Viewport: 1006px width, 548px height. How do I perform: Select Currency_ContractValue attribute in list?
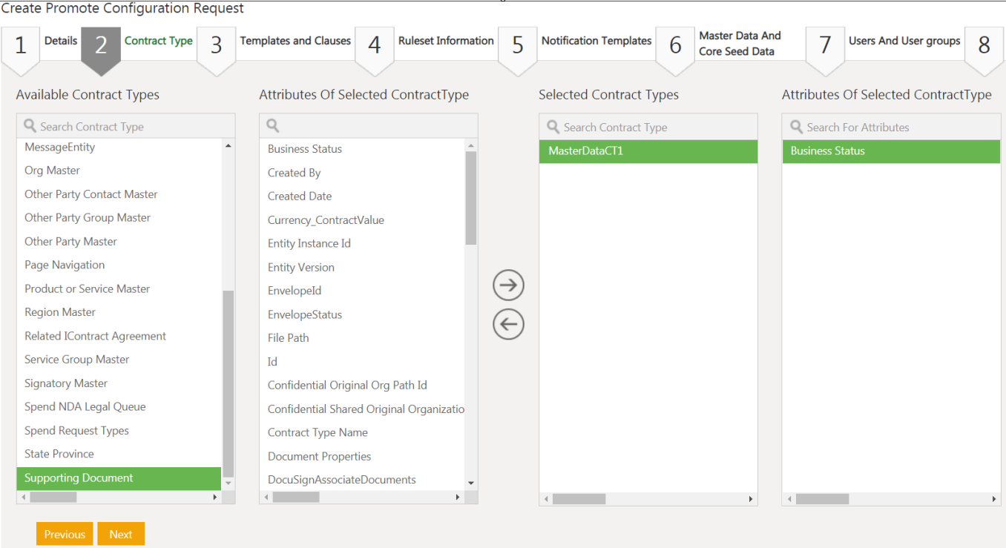326,220
